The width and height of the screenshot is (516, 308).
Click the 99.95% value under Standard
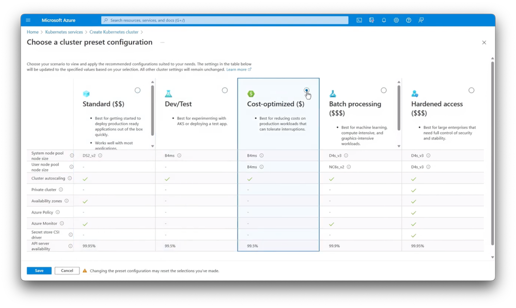click(x=89, y=246)
